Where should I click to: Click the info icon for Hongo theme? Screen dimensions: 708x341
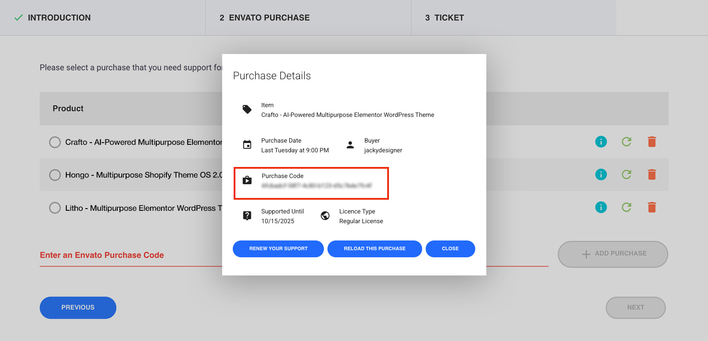coord(600,174)
